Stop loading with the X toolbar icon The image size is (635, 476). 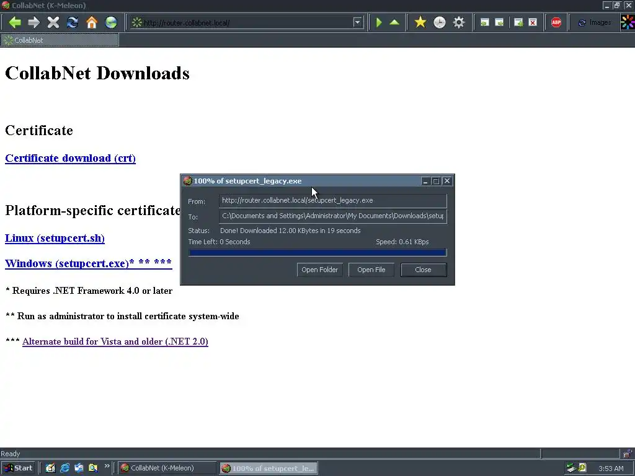point(53,22)
